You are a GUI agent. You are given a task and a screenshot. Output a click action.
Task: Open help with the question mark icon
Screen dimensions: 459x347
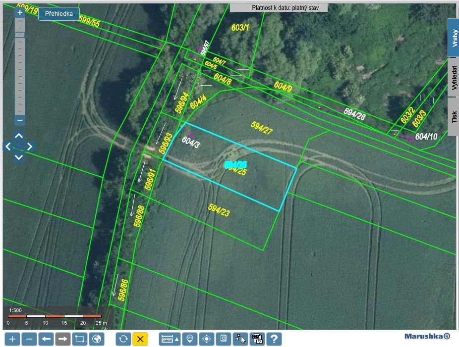click(x=274, y=339)
